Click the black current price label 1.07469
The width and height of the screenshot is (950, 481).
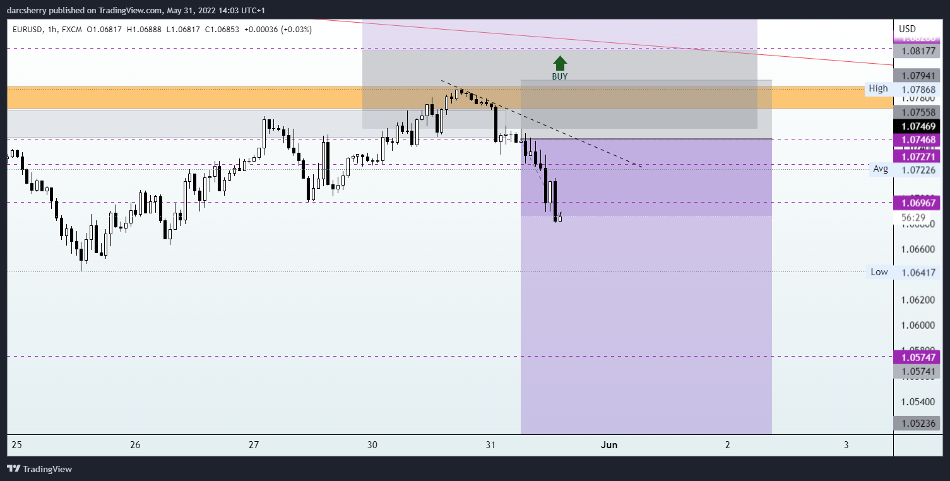click(918, 126)
